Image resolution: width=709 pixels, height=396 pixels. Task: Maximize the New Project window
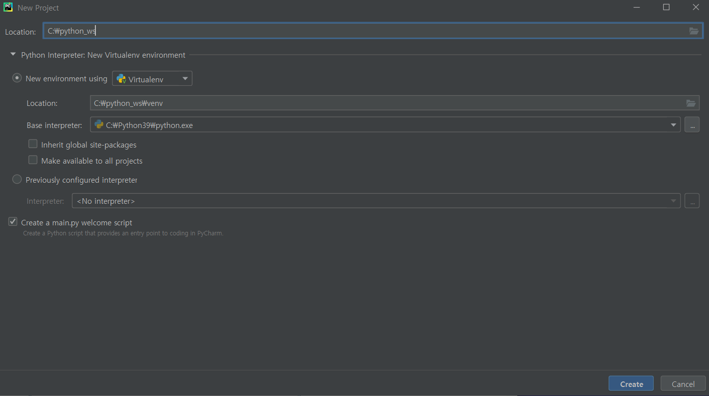[666, 8]
